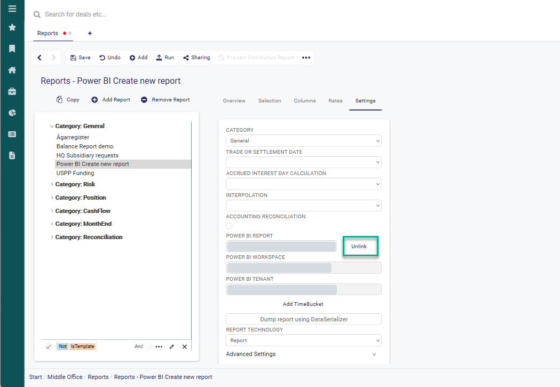Collapse Category: General

(x=52, y=127)
